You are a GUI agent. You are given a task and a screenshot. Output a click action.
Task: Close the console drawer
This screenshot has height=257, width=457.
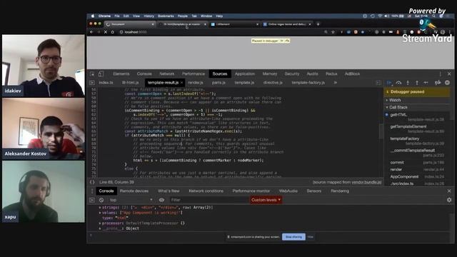click(x=449, y=191)
